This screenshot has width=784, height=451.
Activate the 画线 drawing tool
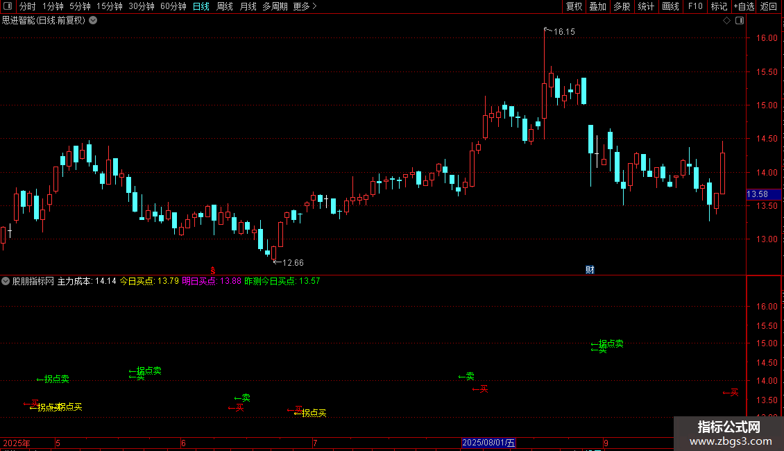[x=670, y=6]
